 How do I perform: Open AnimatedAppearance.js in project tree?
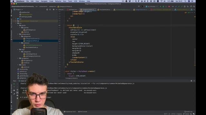33,45
